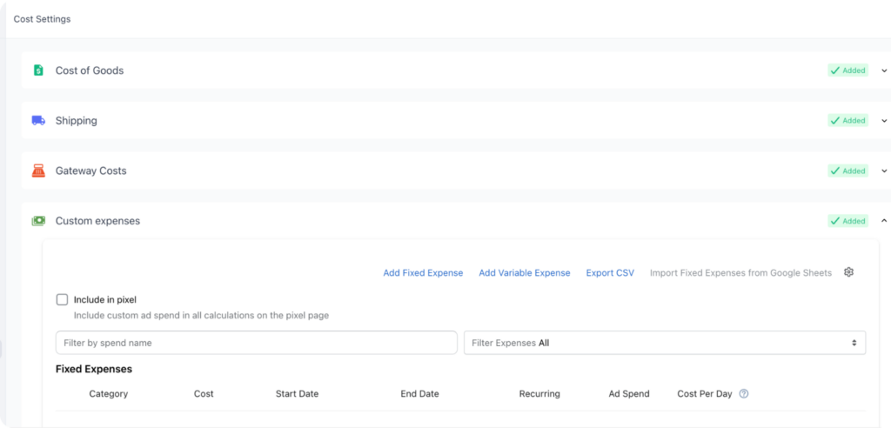Click the Filter by spend name field
Image resolution: width=891 pixels, height=428 pixels.
(x=256, y=343)
